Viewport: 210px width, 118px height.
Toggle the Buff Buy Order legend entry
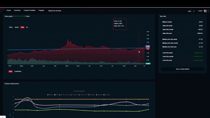tap(64, 95)
